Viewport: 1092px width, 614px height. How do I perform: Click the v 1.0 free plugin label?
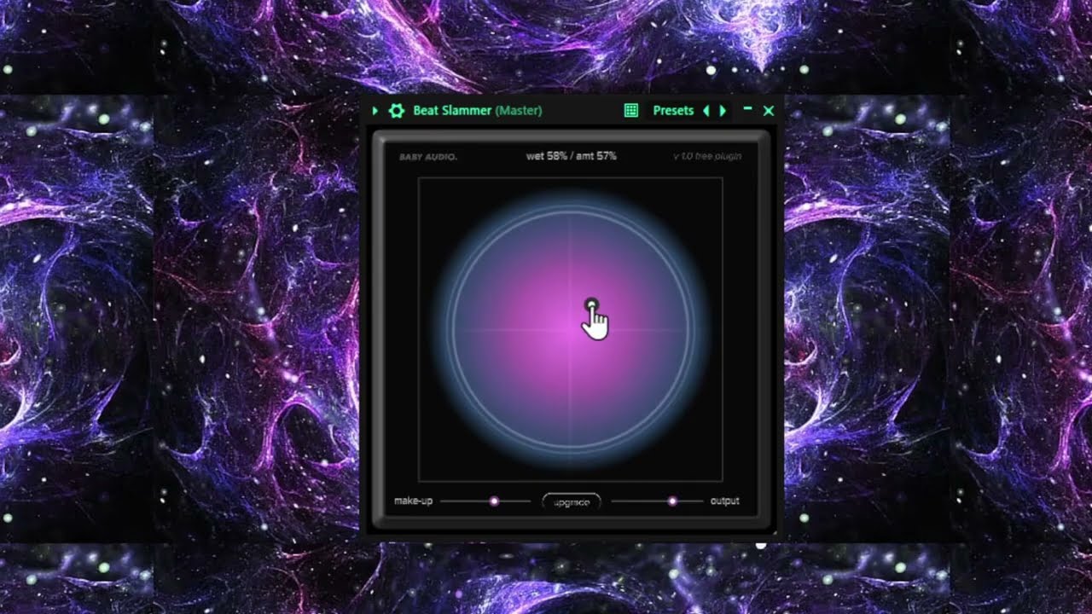706,156
